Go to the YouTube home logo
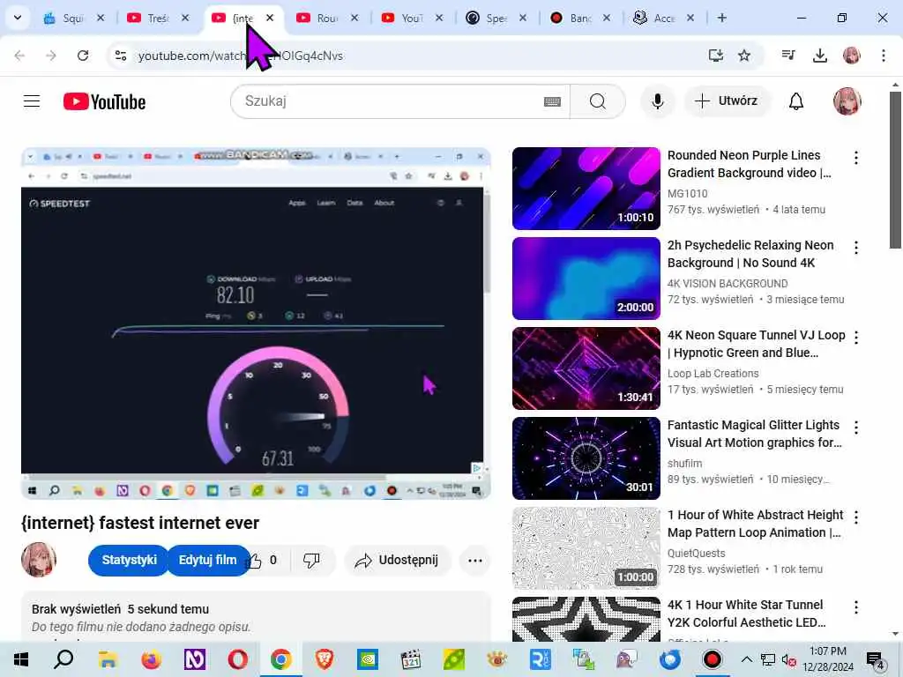903x677 pixels. (104, 102)
